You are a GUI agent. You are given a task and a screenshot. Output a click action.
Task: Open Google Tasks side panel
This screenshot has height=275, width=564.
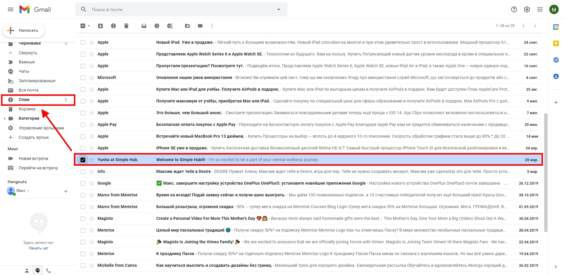[x=556, y=60]
